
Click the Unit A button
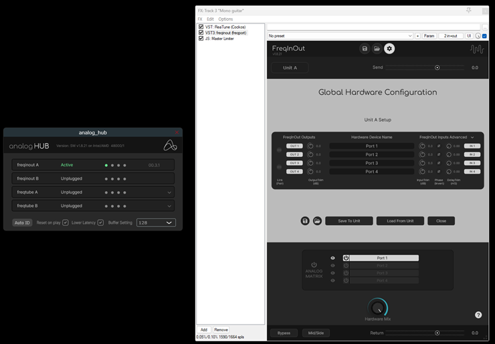[x=290, y=67]
